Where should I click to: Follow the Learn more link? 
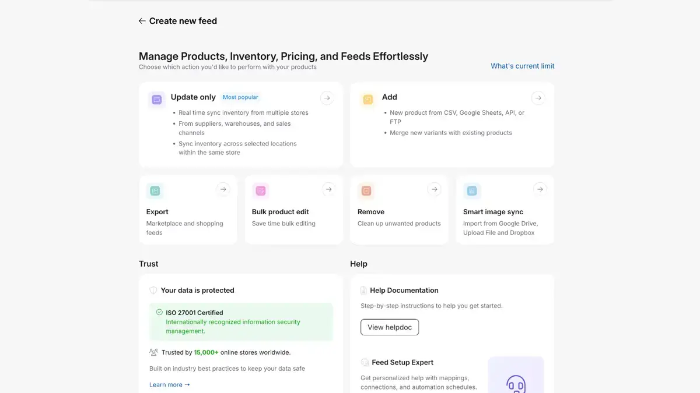click(170, 385)
